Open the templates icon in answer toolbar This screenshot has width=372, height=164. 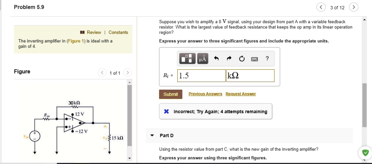[x=188, y=58]
